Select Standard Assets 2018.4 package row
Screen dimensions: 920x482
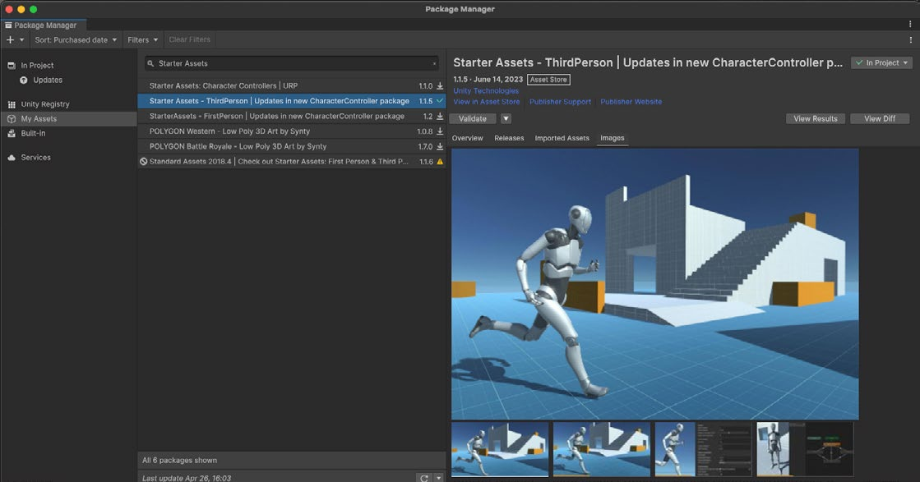pos(292,162)
